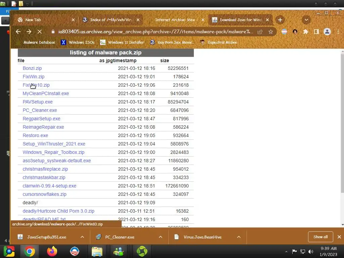Switch to the Internet Archive: View tab
This screenshot has width=344, height=258.
coord(175,20)
